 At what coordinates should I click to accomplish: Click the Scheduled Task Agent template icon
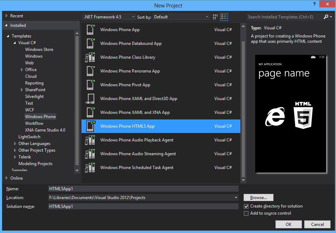coord(90,168)
